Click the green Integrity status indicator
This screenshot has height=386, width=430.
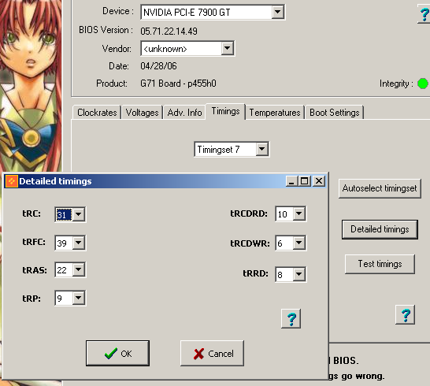[423, 84]
